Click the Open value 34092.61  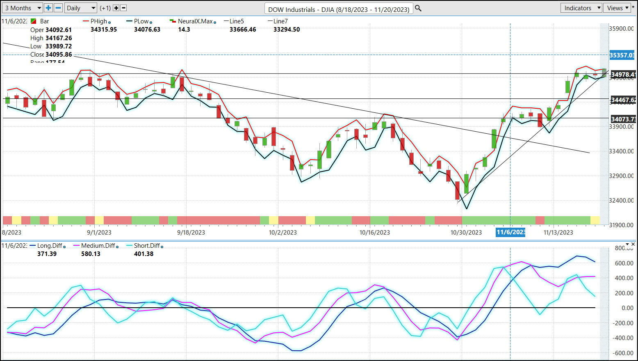[x=59, y=30]
